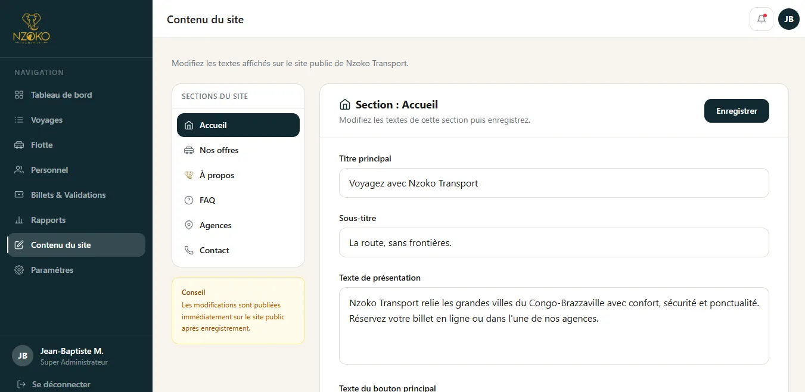
Task: Open Tableau de bord page
Action: 76,95
